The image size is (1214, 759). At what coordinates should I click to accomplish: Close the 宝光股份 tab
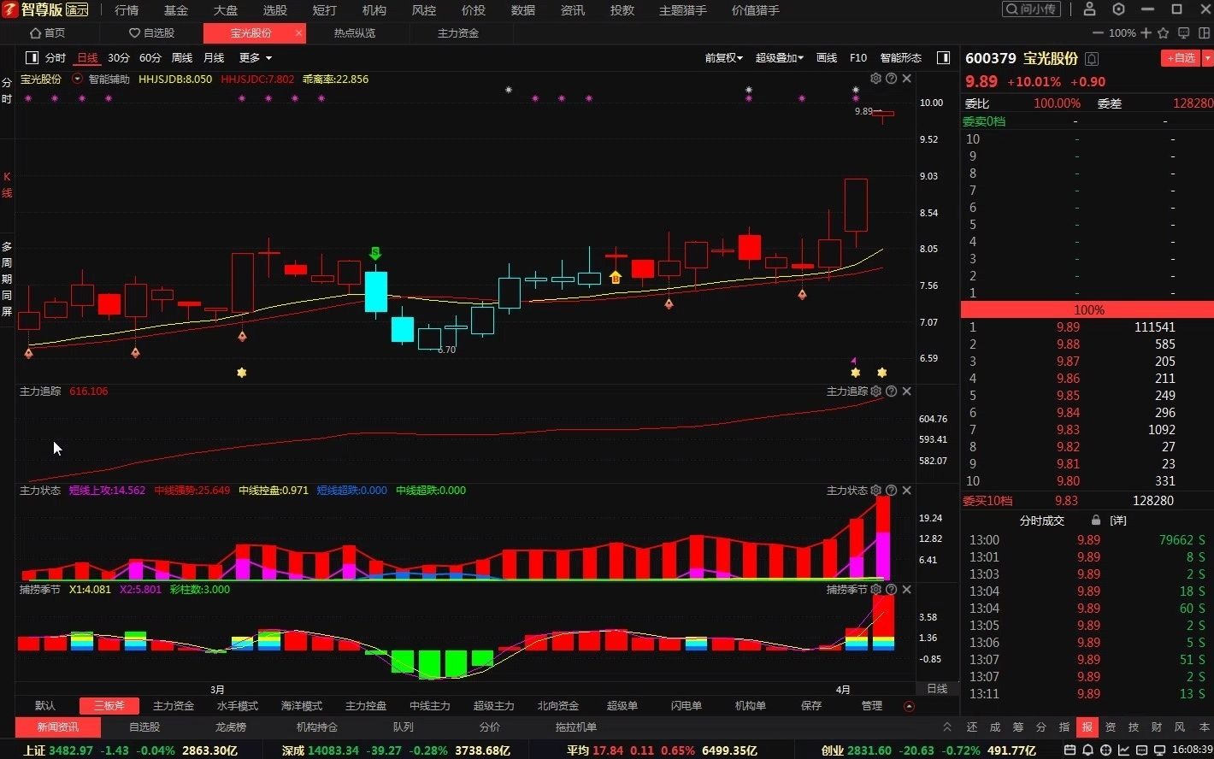pyautogui.click(x=298, y=33)
